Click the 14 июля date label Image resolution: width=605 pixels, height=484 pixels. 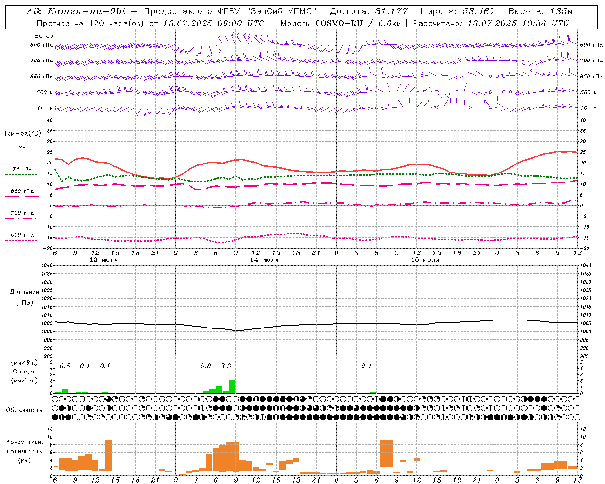click(264, 260)
